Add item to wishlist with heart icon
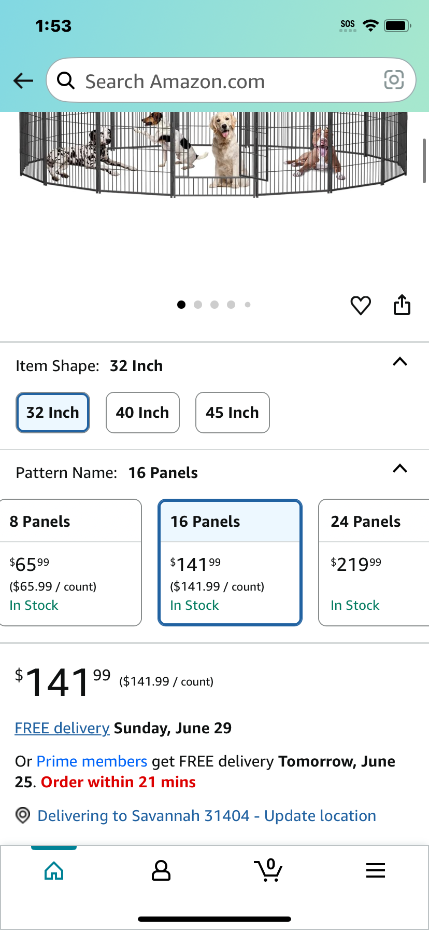This screenshot has height=930, width=429. pos(361,305)
